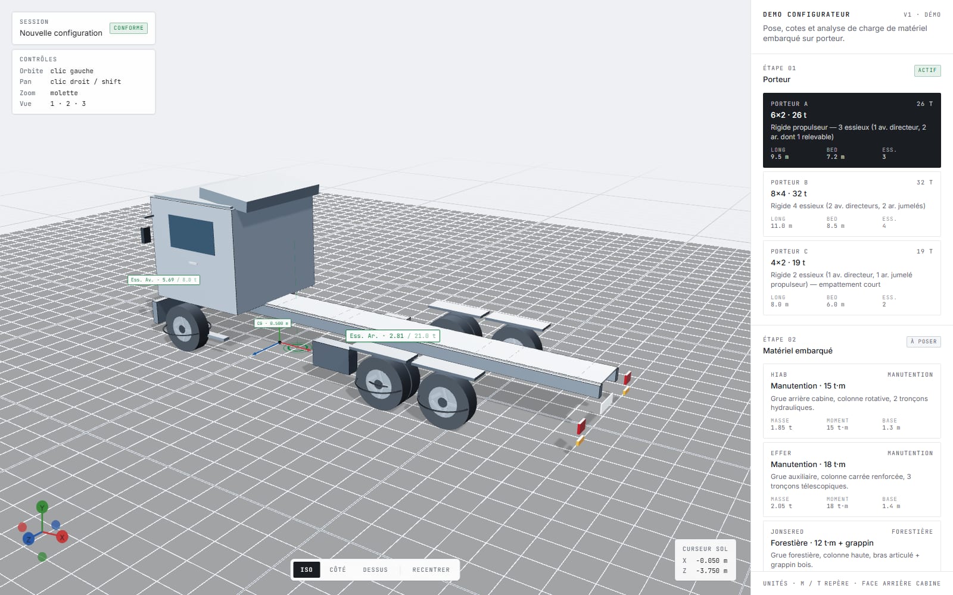The height and width of the screenshot is (595, 953).
Task: Click the '32 T' tag on Porteur B
Action: pos(924,182)
